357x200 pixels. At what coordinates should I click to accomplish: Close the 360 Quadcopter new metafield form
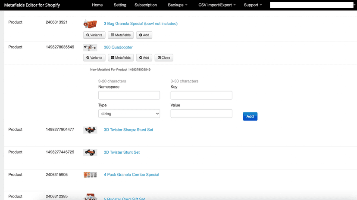click(x=164, y=58)
